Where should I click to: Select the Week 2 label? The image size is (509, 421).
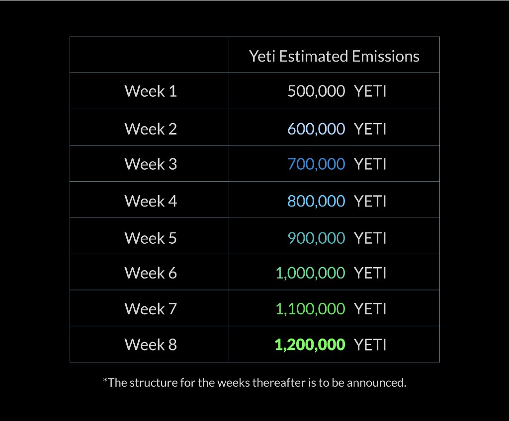(x=151, y=129)
